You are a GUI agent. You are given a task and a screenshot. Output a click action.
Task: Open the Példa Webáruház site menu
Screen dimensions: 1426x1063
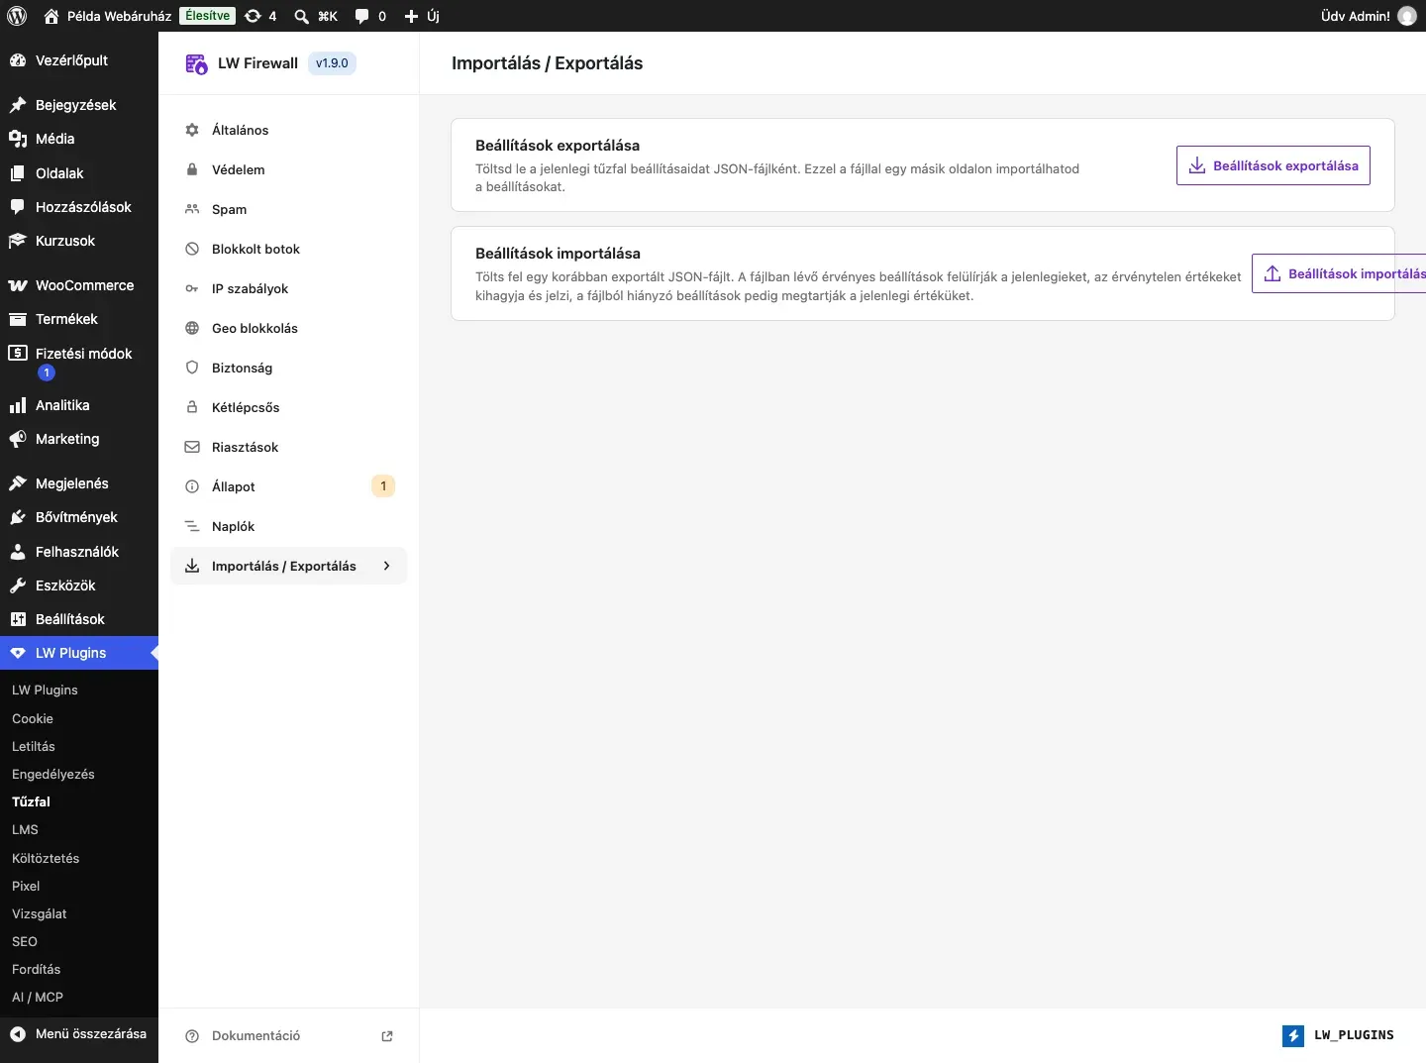click(108, 16)
